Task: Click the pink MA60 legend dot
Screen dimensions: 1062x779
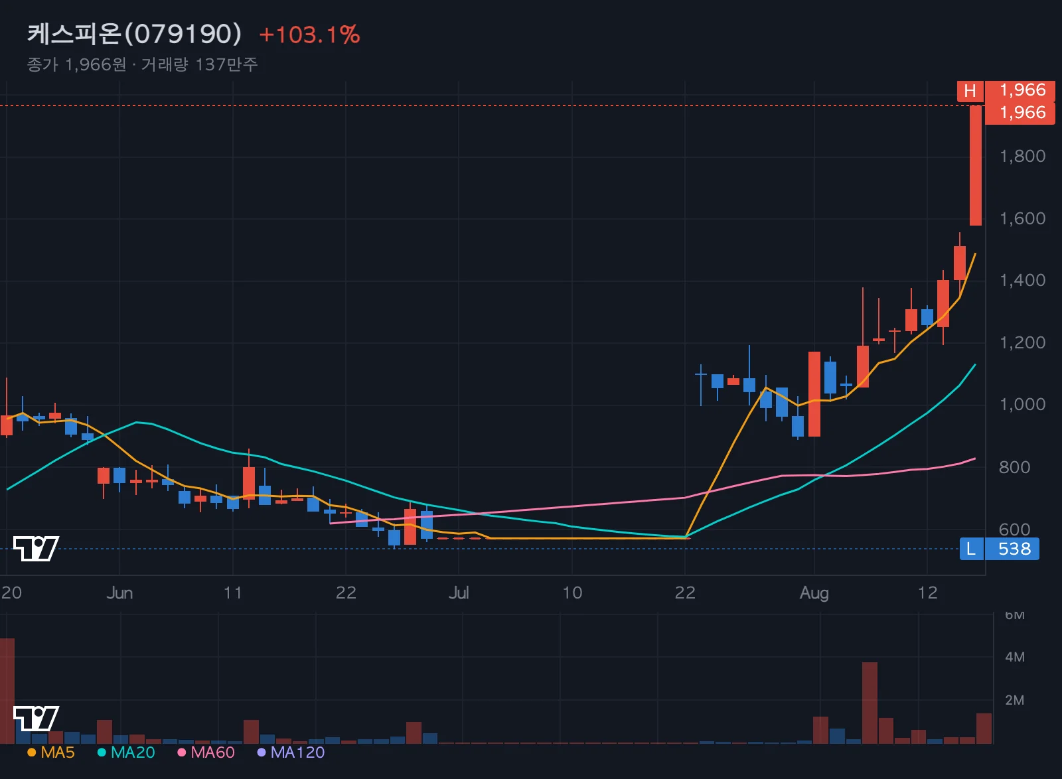Action: [181, 752]
